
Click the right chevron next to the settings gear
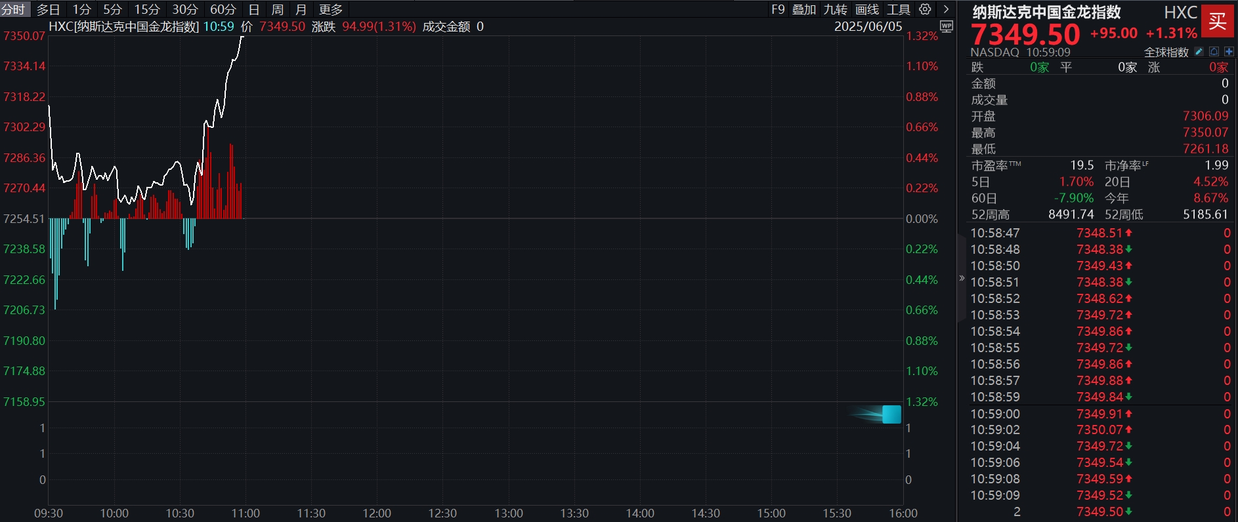click(946, 9)
